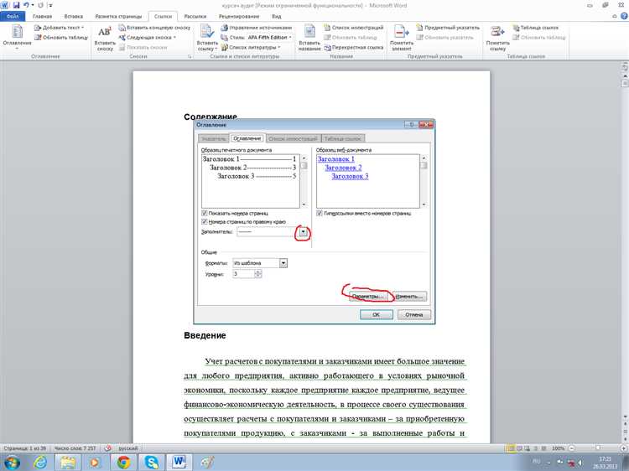Click Пометить ссылку citation mark button
This screenshot has width=629, height=471.
click(x=497, y=38)
